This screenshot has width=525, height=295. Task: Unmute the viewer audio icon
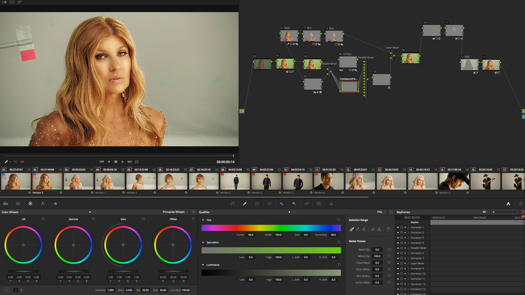22,162
